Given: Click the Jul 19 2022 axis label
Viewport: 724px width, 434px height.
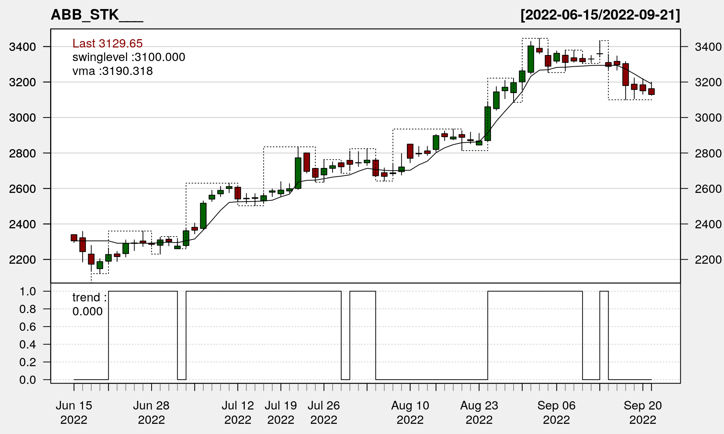Looking at the screenshot, I should (x=281, y=413).
